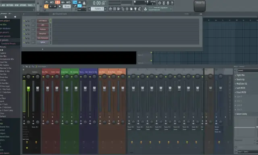Toggle mute LED on Vox Mix mixer track
This screenshot has height=155, width=258.
(44, 77)
